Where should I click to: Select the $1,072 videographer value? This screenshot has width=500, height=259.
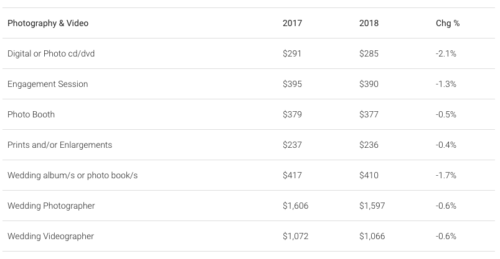pos(295,237)
